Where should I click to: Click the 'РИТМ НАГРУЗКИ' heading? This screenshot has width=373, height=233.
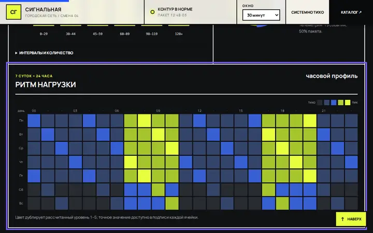[x=46, y=84]
